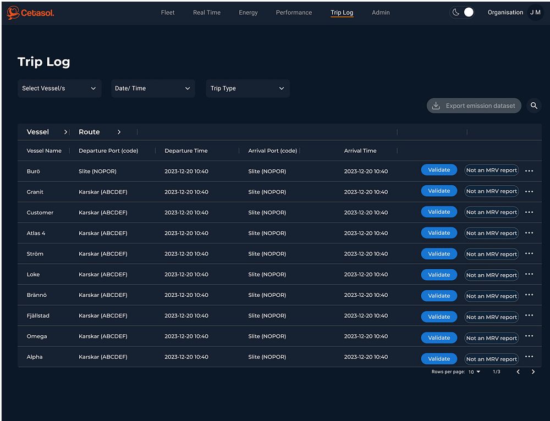The image size is (550, 421).
Task: Go to next page arrow
Action: point(533,372)
